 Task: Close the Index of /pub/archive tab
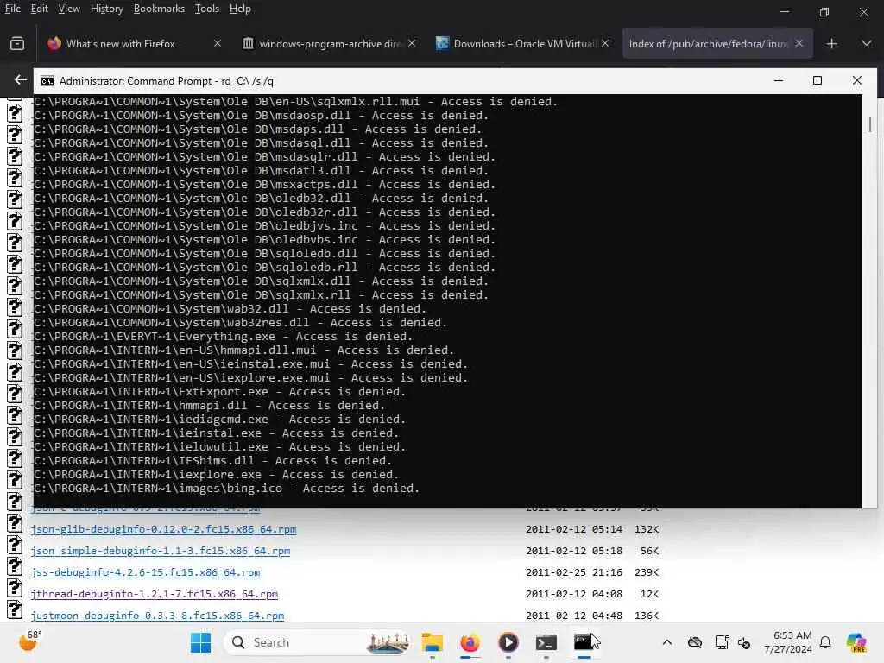coord(799,43)
